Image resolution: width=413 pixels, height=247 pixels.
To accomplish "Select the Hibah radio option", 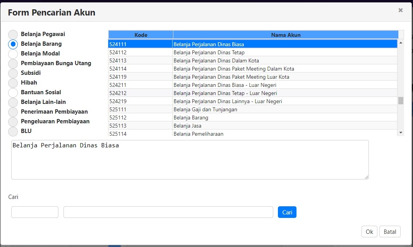I will point(13,83).
